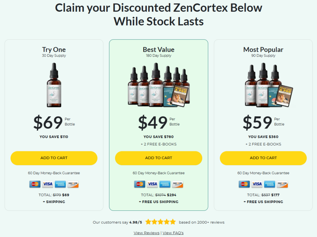Add the Most Popular 90-day supply to cart

pos(263,158)
